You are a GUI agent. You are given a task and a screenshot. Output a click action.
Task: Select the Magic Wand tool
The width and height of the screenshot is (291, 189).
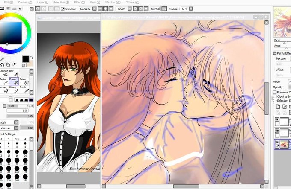(x=2, y=59)
